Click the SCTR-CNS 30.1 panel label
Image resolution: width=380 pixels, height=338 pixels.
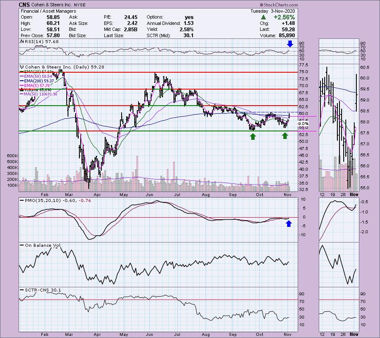pos(43,290)
